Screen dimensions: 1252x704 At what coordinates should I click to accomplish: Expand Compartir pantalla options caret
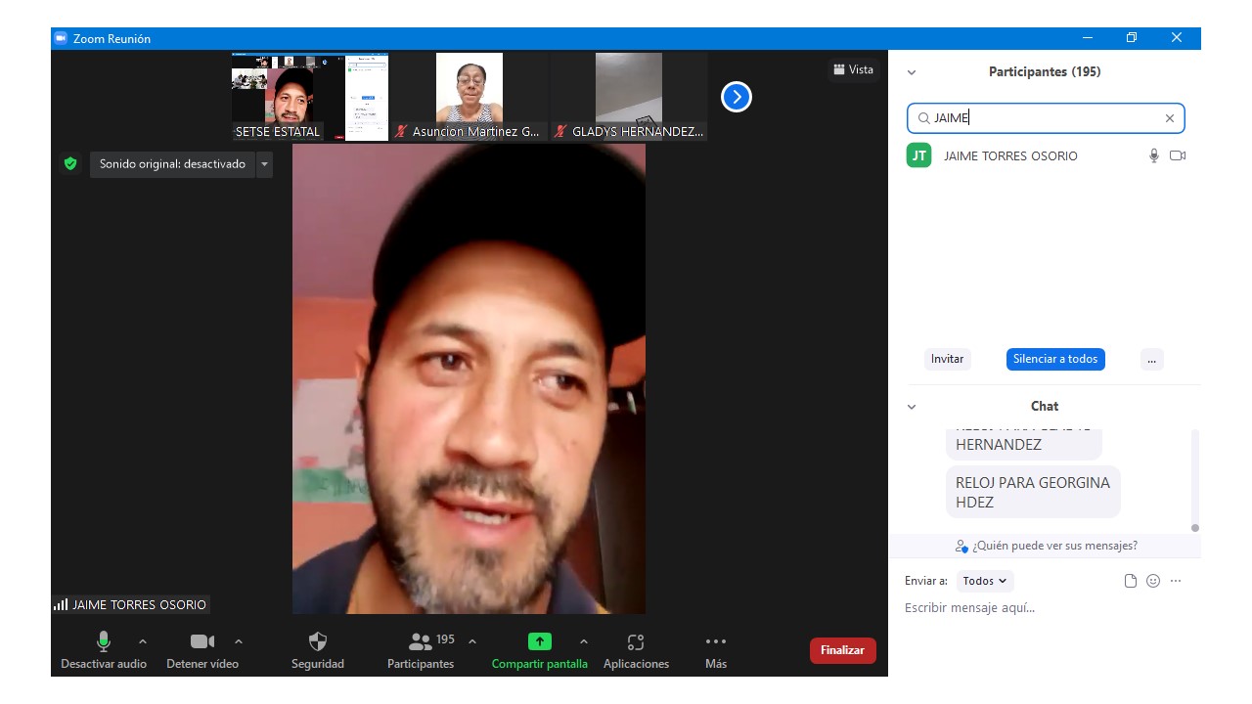(x=584, y=641)
